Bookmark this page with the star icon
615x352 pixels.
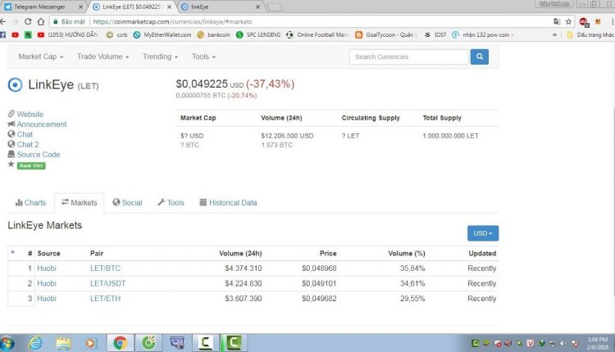pos(568,21)
